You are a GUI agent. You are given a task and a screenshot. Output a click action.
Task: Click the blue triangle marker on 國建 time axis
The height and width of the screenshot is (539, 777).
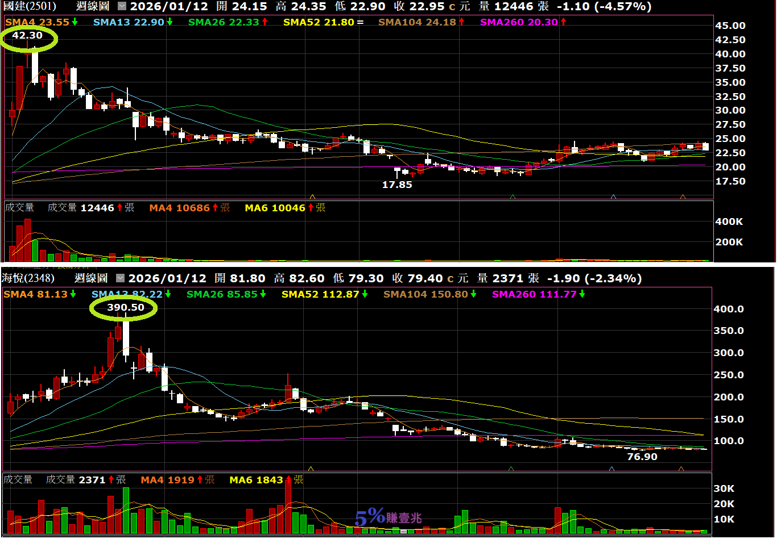[x=613, y=197]
